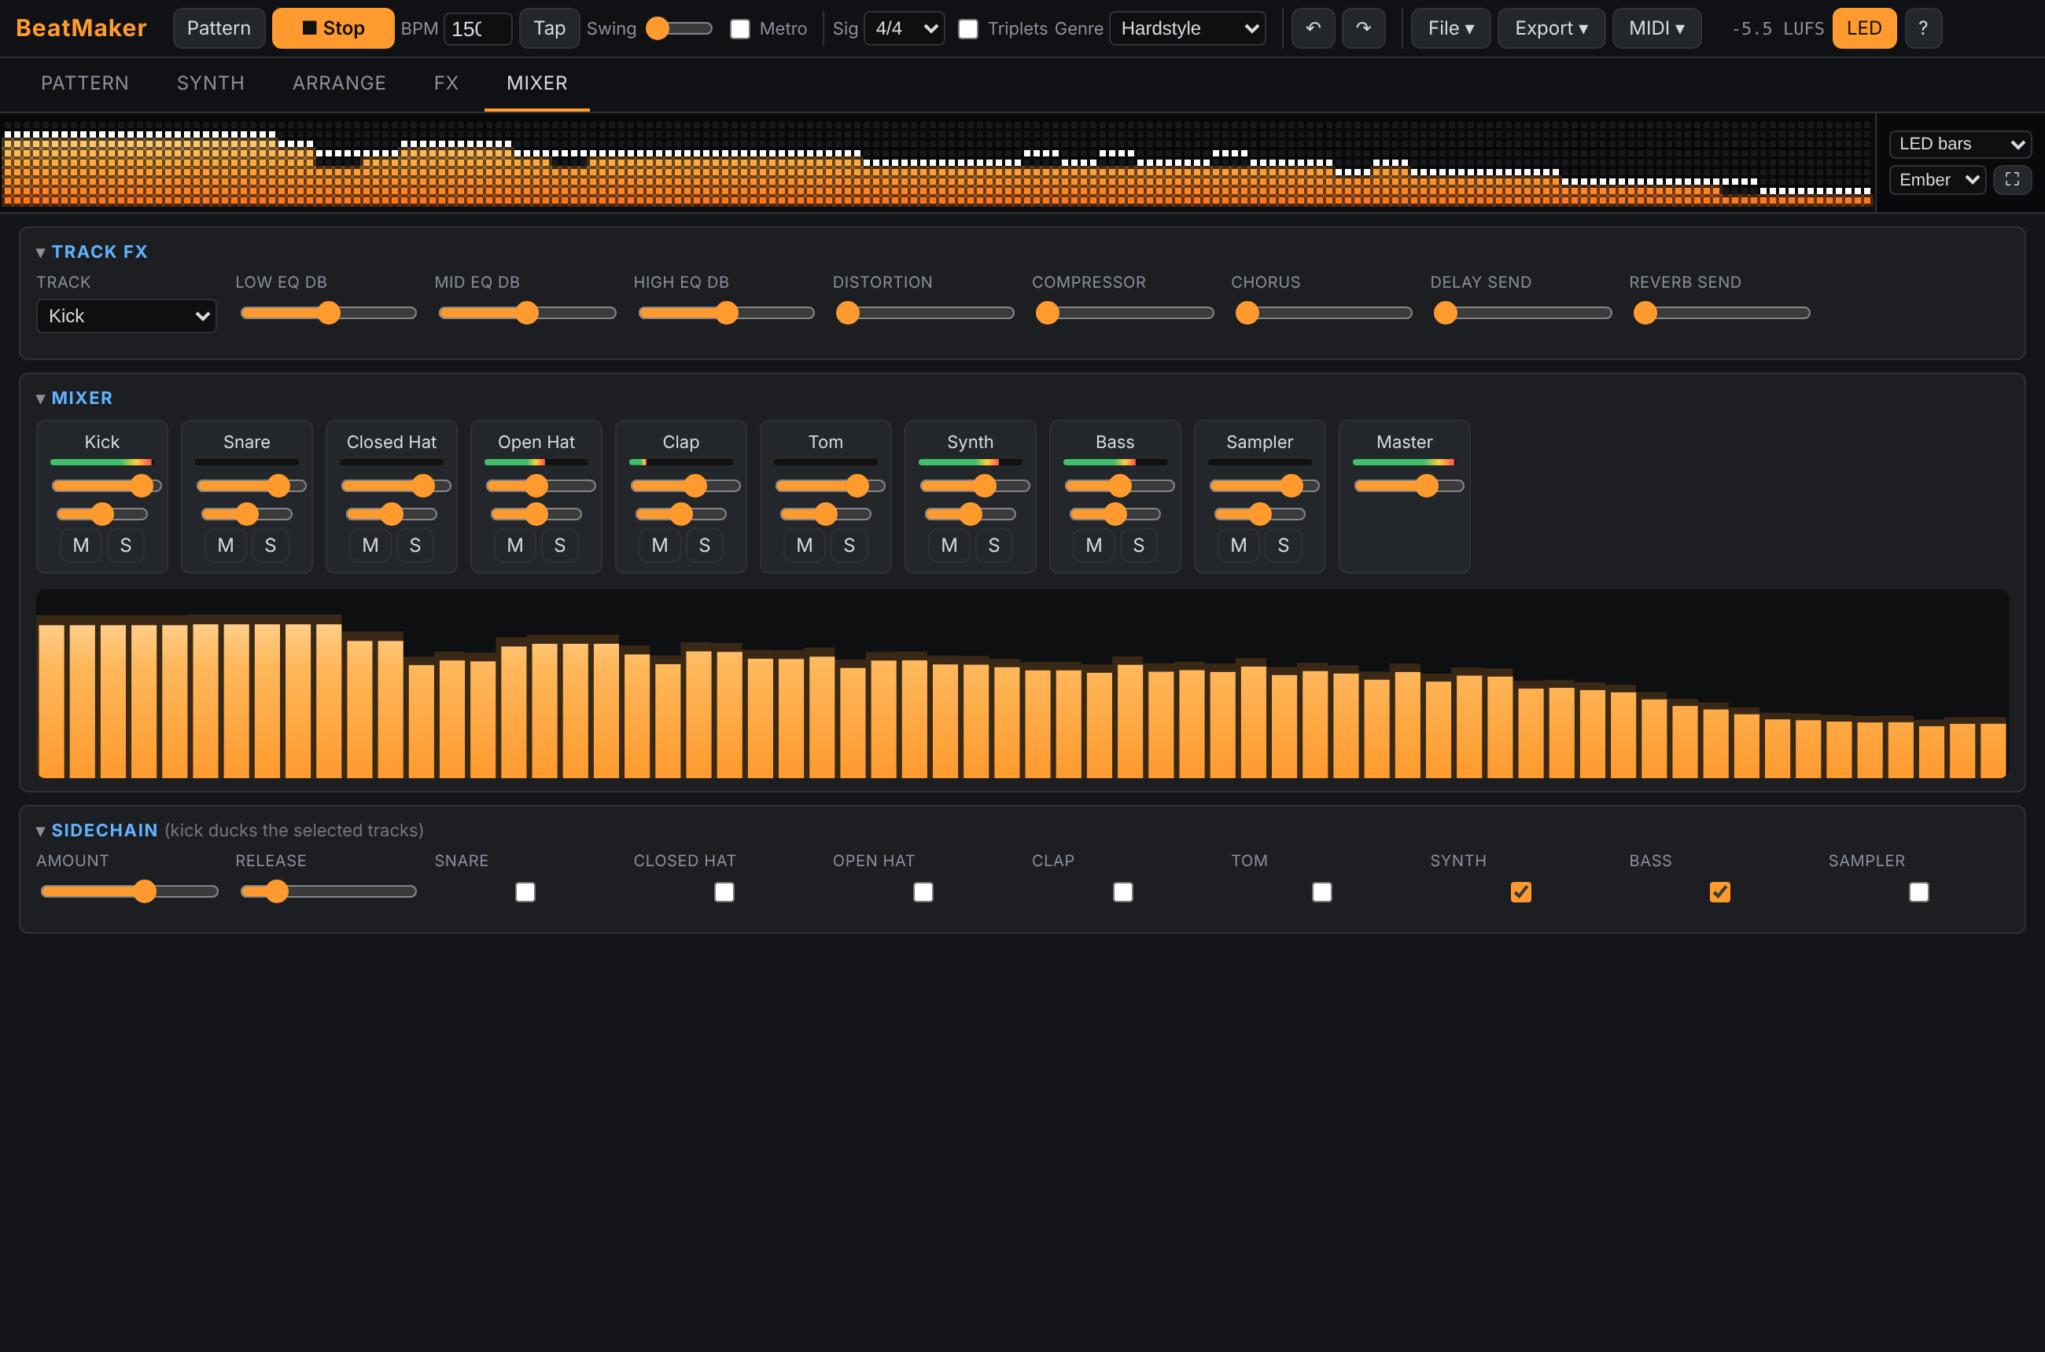
Task: Click the BPM input field
Action: (477, 28)
